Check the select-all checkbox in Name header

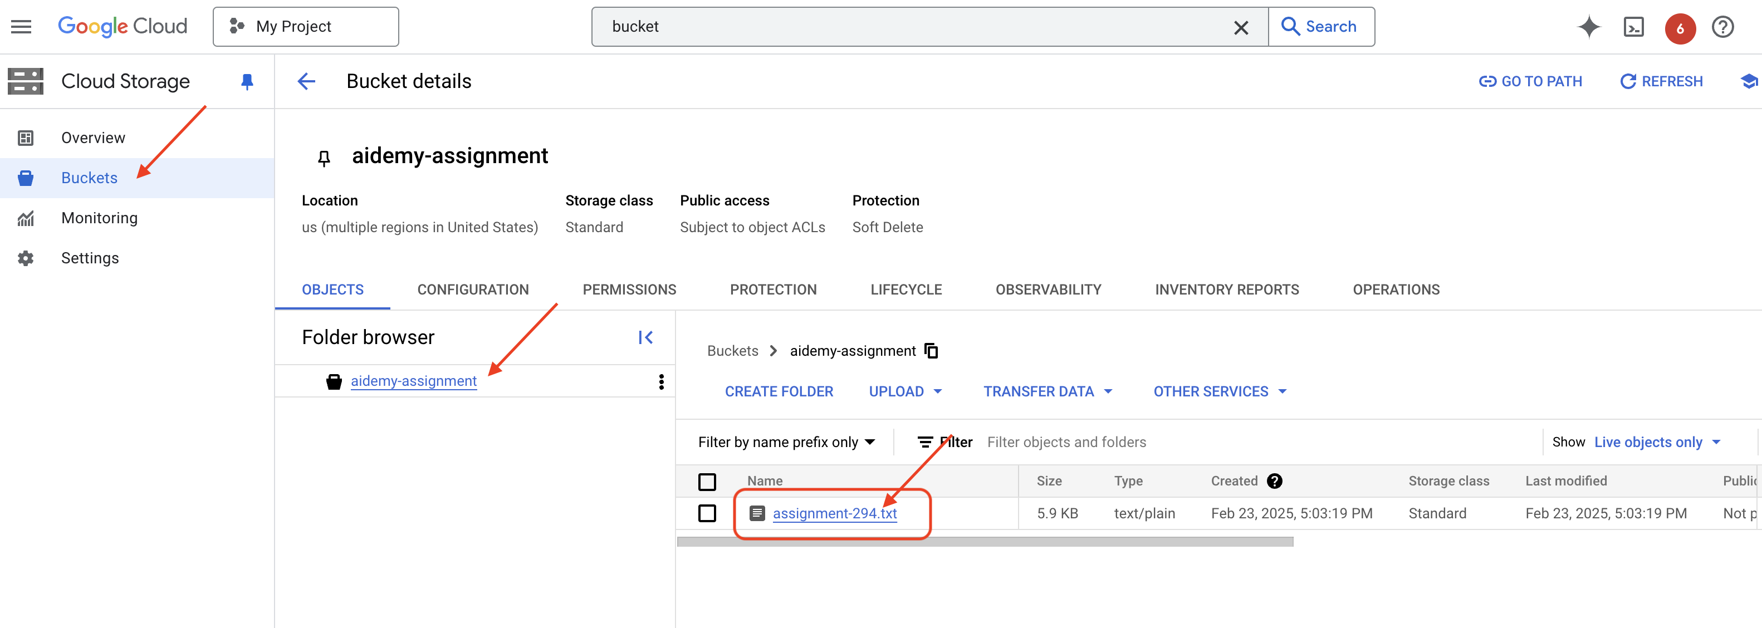(707, 482)
